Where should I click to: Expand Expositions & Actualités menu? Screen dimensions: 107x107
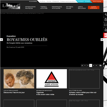tap(57, 8)
